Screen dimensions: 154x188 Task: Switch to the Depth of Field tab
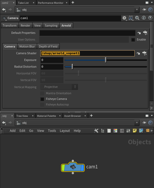(x=48, y=46)
